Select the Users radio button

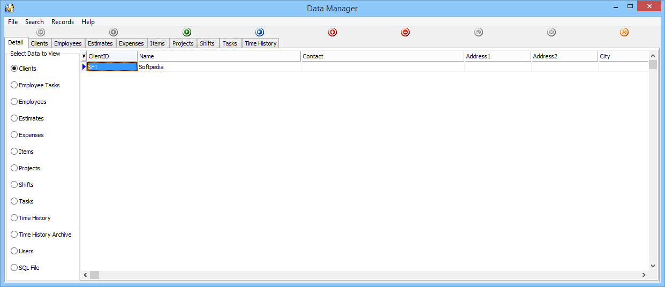coord(22,251)
